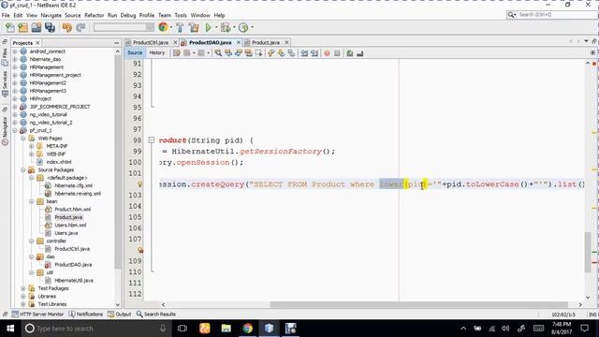Screen dimensions: 599x337
Task: Collapse the Source Packages node
Action: tap(23, 169)
